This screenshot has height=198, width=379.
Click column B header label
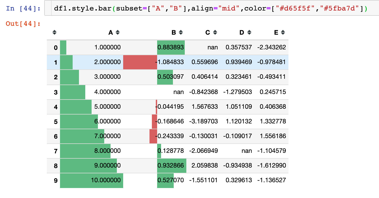174,33
